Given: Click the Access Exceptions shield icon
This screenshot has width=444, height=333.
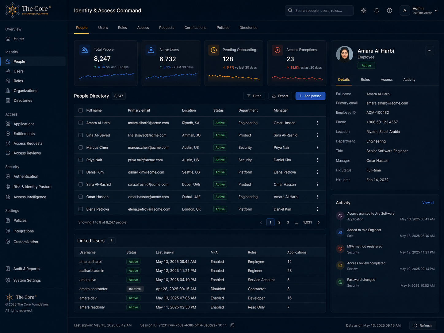Looking at the screenshot, I should point(277,50).
